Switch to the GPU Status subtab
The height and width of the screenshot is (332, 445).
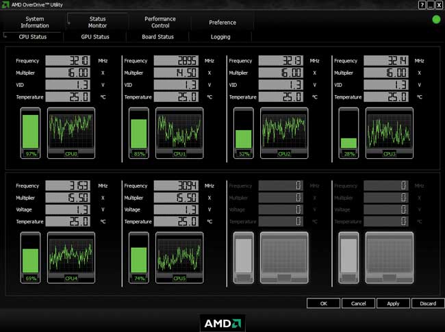pyautogui.click(x=95, y=37)
